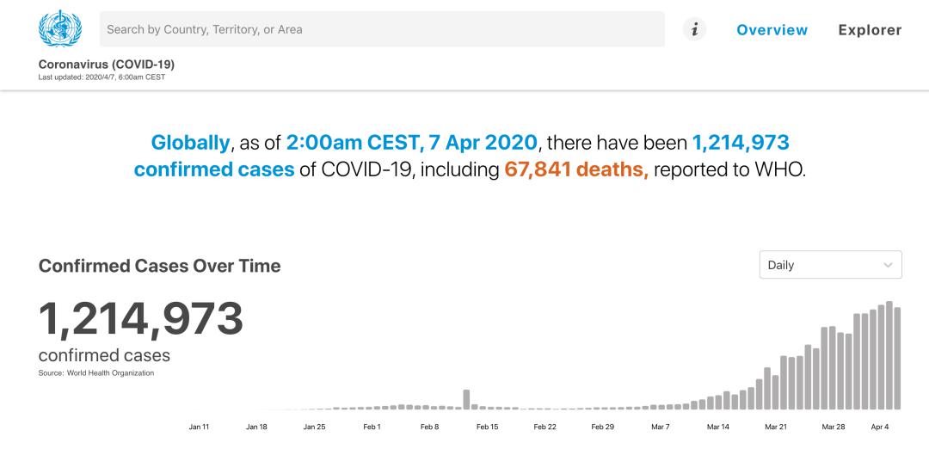The width and height of the screenshot is (929, 455).
Task: Switch to the Explorer tab
Action: coord(870,29)
